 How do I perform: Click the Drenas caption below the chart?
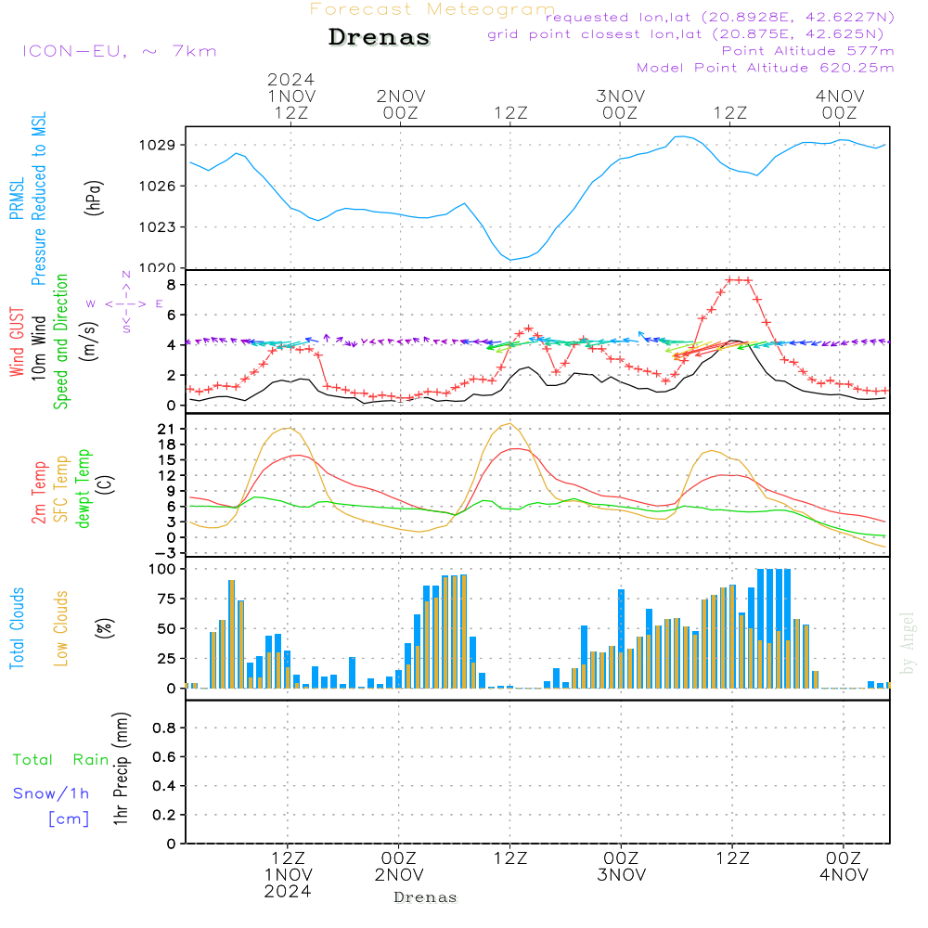click(x=426, y=897)
